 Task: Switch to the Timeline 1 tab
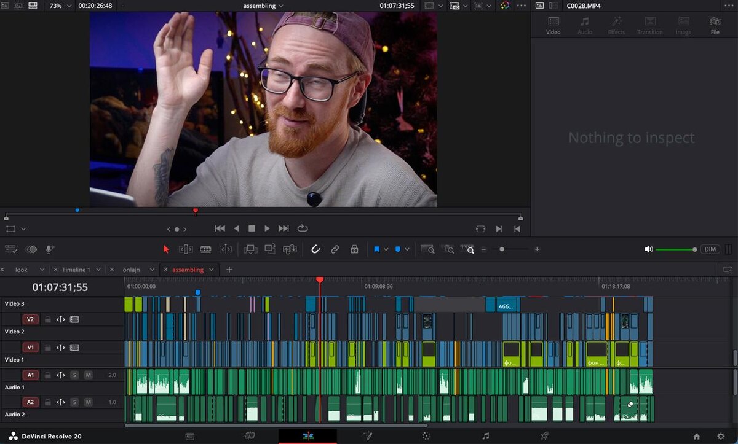tap(76, 270)
